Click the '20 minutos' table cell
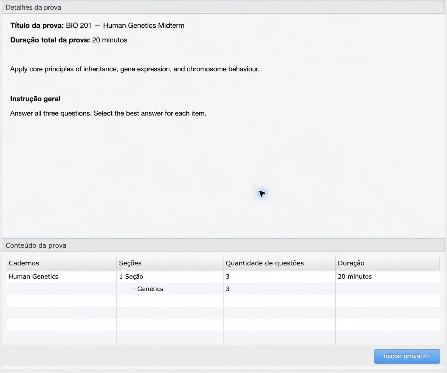447x373 pixels. coord(387,276)
